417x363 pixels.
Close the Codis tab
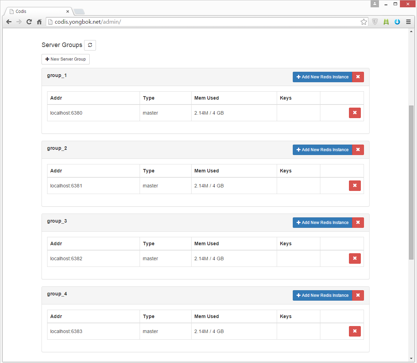tap(68, 11)
